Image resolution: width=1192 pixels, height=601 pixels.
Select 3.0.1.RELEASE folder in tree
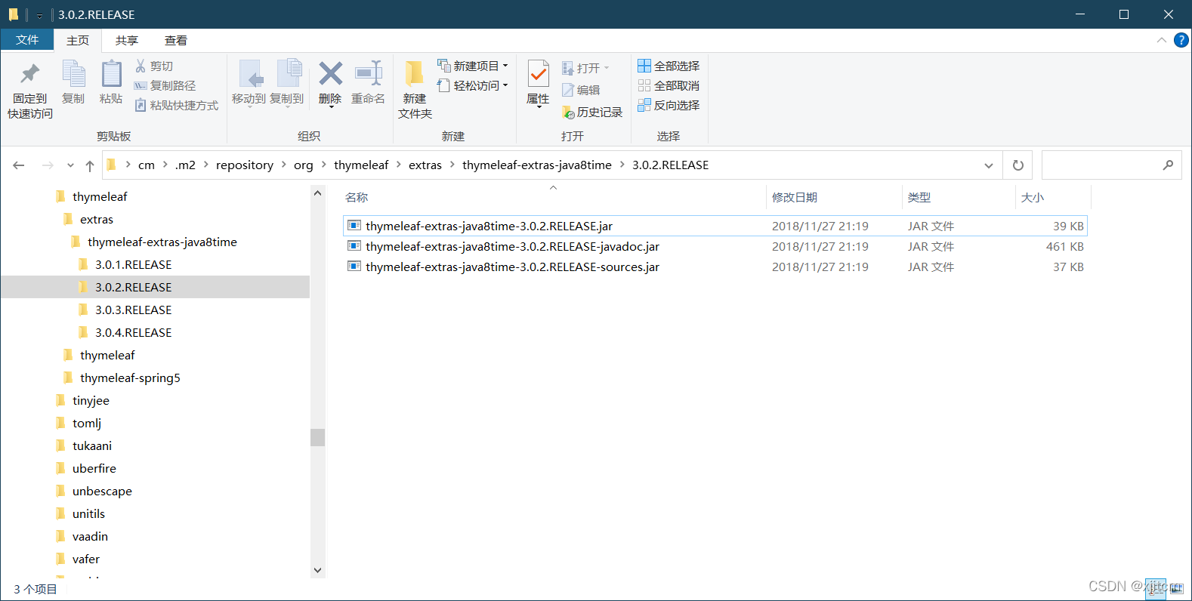pos(133,264)
